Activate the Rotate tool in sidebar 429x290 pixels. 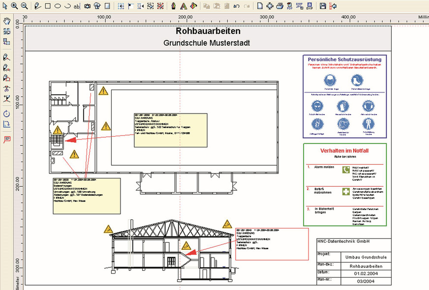coord(6,115)
